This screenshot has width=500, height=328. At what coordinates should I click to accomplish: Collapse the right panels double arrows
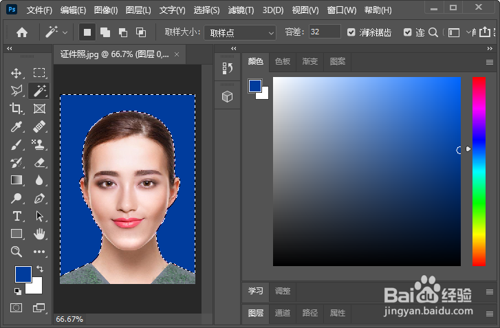490,49
